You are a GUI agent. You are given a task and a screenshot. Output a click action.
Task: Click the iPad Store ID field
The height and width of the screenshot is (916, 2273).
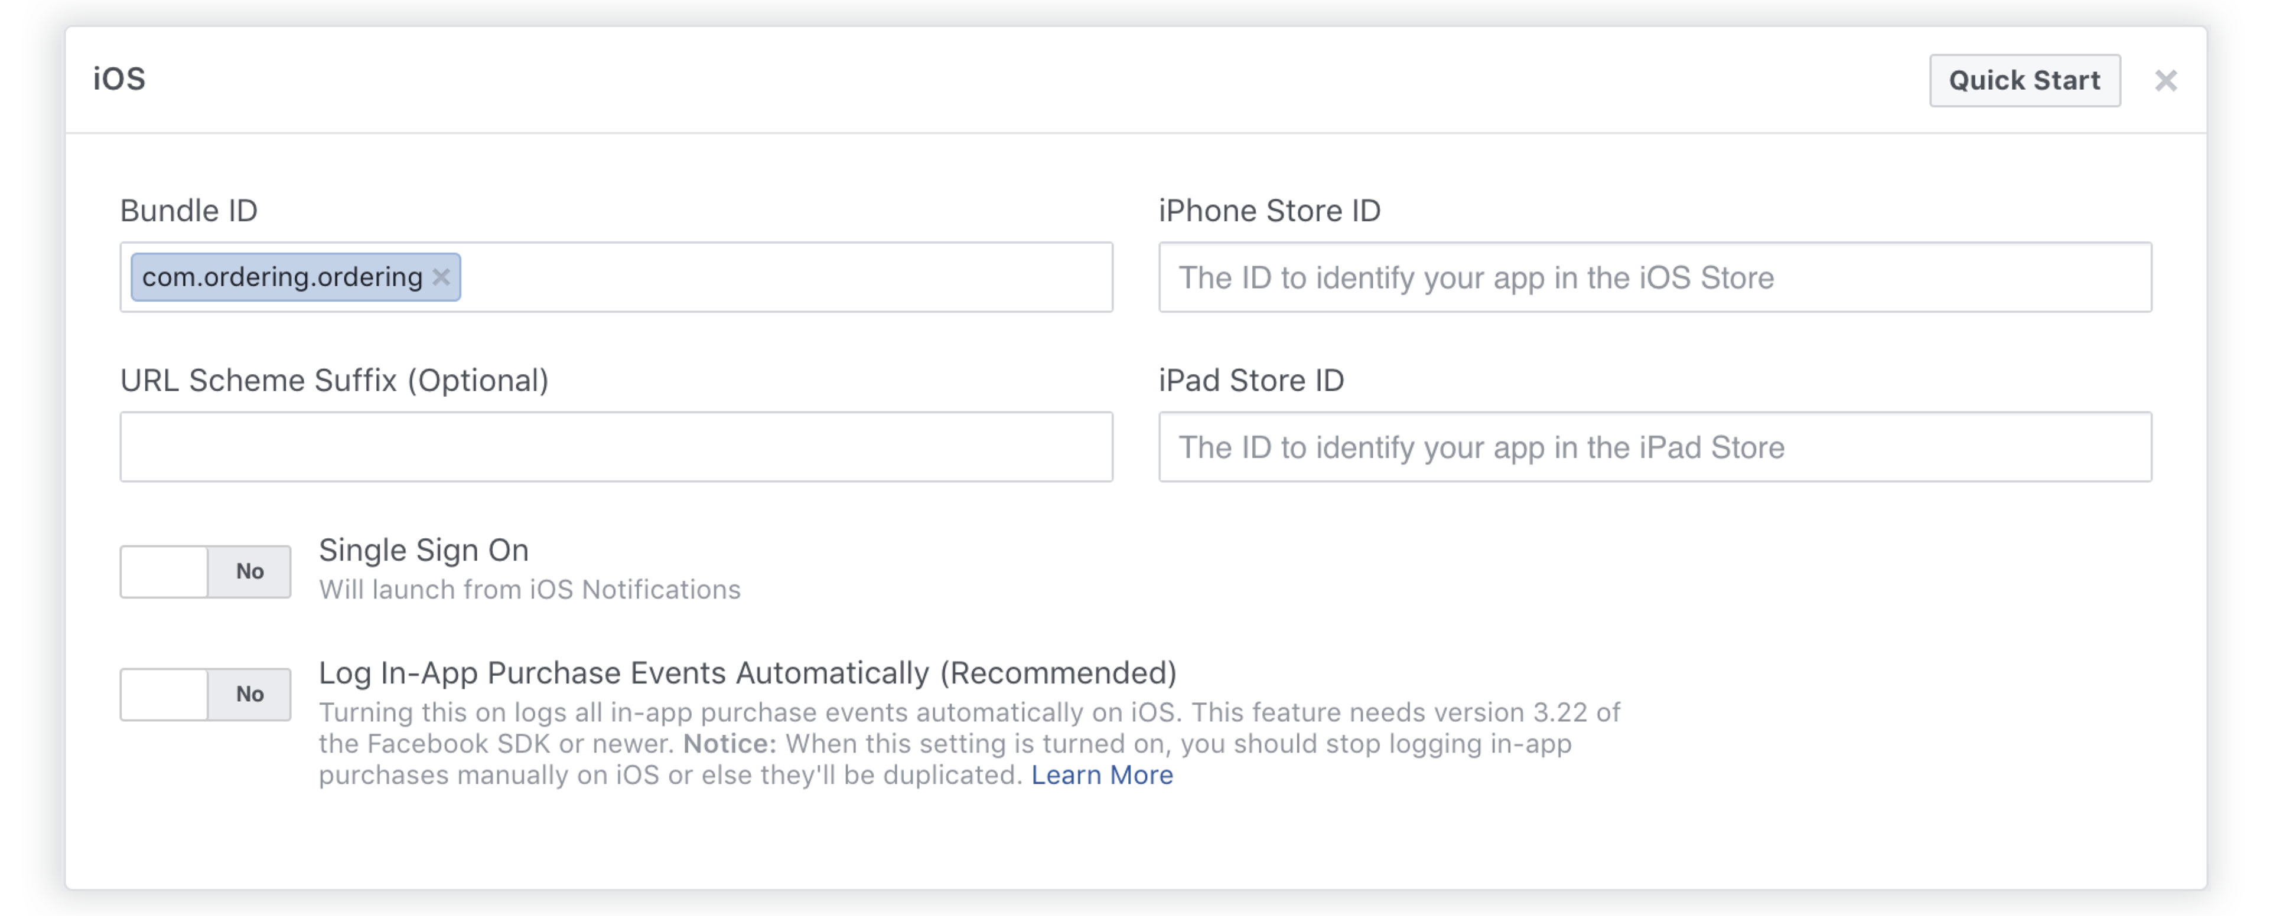(x=1655, y=447)
